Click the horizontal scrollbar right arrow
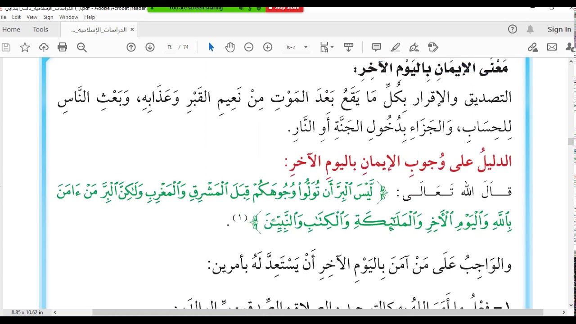The image size is (576, 324). click(x=564, y=312)
